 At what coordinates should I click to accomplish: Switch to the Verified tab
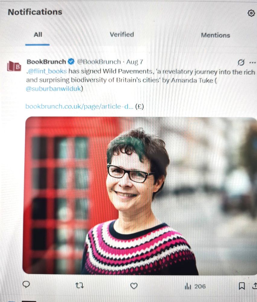[122, 35]
